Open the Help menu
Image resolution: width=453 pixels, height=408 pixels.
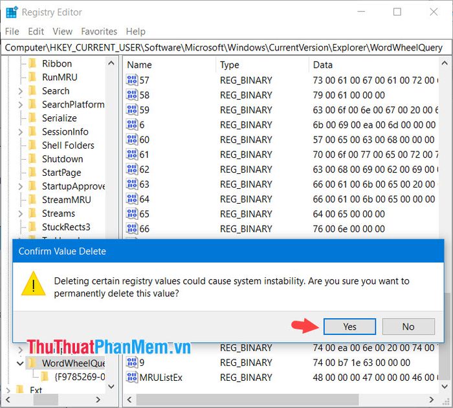coord(135,31)
